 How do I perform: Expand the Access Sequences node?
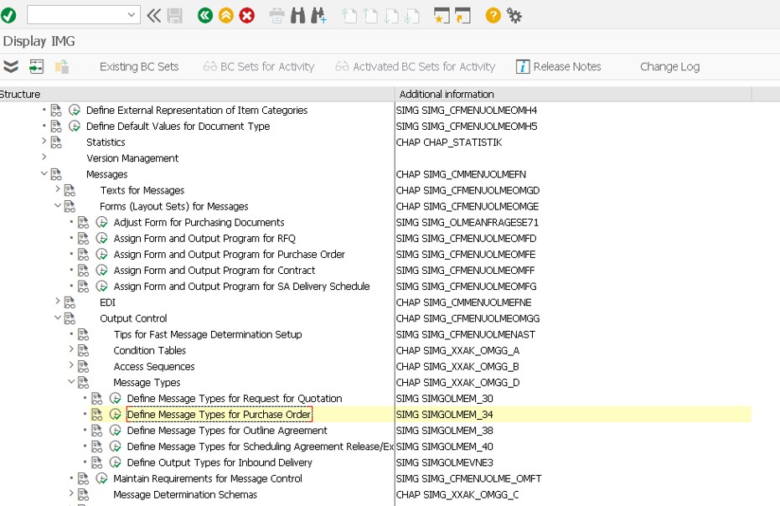tap(71, 366)
